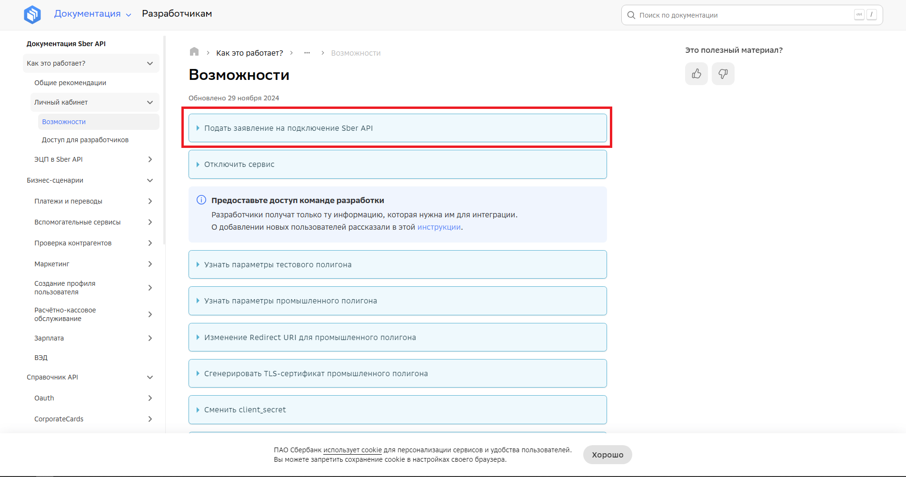
Task: Expand Узнать параметры тестового полигона
Action: (398, 264)
